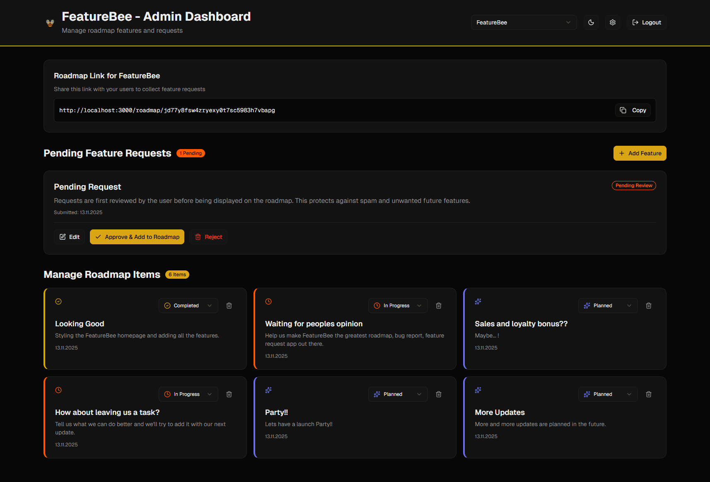This screenshot has height=482, width=710.
Task: Approve the pending request to the roadmap
Action: point(137,236)
